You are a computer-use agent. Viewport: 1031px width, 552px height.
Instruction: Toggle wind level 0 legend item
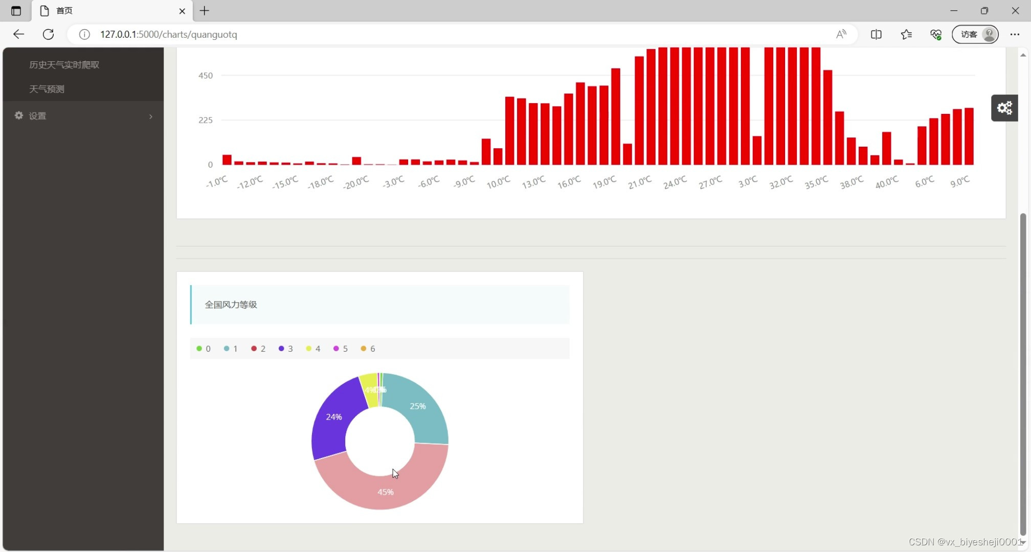pyautogui.click(x=204, y=349)
